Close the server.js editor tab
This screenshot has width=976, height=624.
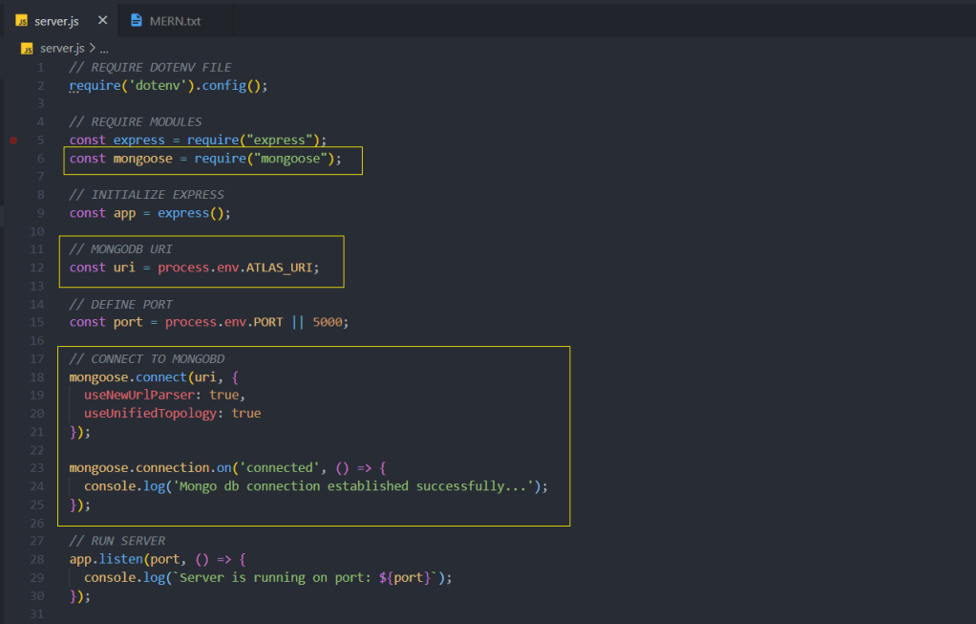pos(101,20)
